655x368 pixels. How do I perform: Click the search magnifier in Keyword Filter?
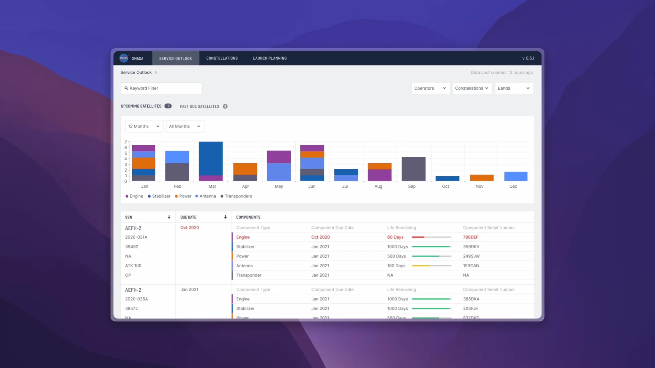click(126, 88)
